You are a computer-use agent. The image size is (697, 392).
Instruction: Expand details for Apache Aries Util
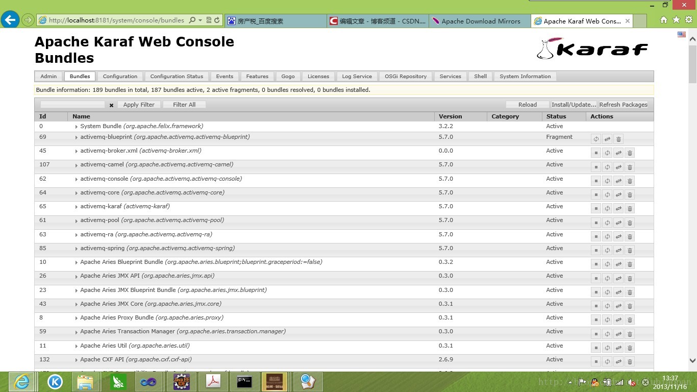76,346
